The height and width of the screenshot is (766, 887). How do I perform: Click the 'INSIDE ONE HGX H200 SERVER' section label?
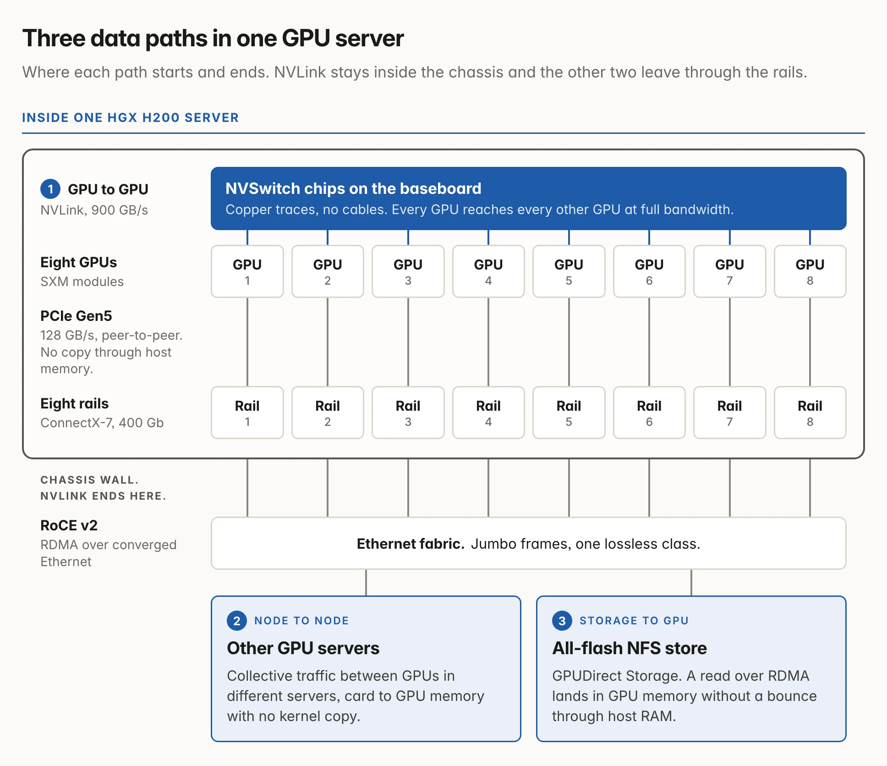tap(131, 118)
